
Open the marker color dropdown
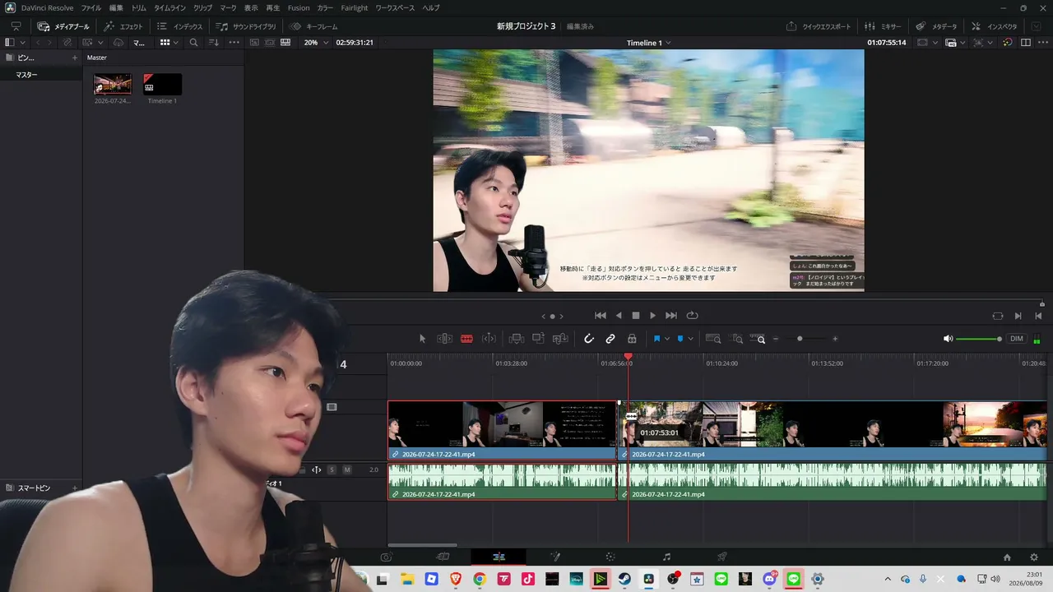point(690,339)
